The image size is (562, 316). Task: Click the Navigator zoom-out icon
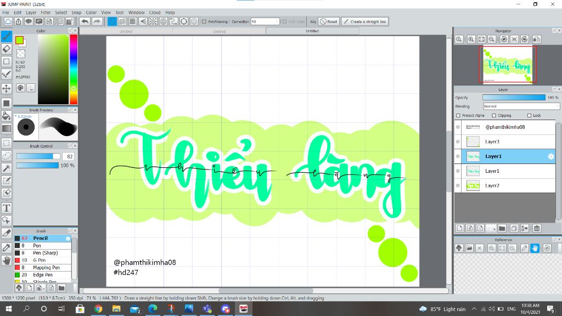click(x=492, y=39)
